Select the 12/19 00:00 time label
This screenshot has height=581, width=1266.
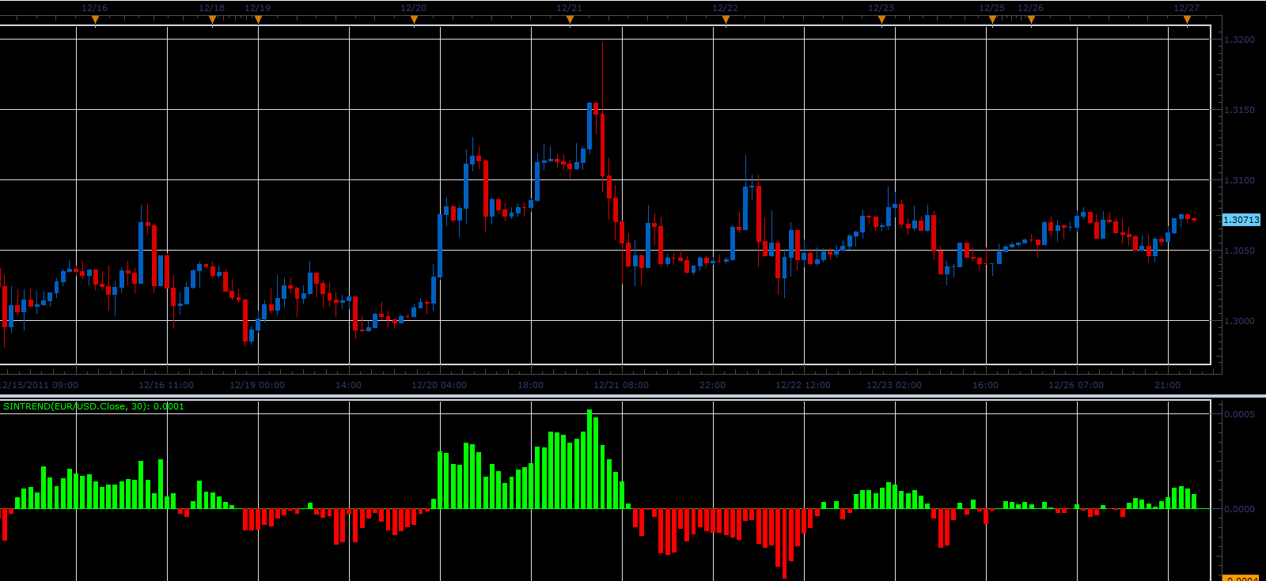(257, 386)
